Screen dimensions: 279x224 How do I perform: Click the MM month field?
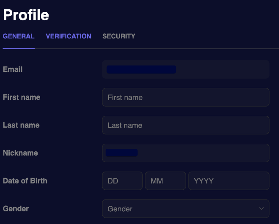(165, 181)
